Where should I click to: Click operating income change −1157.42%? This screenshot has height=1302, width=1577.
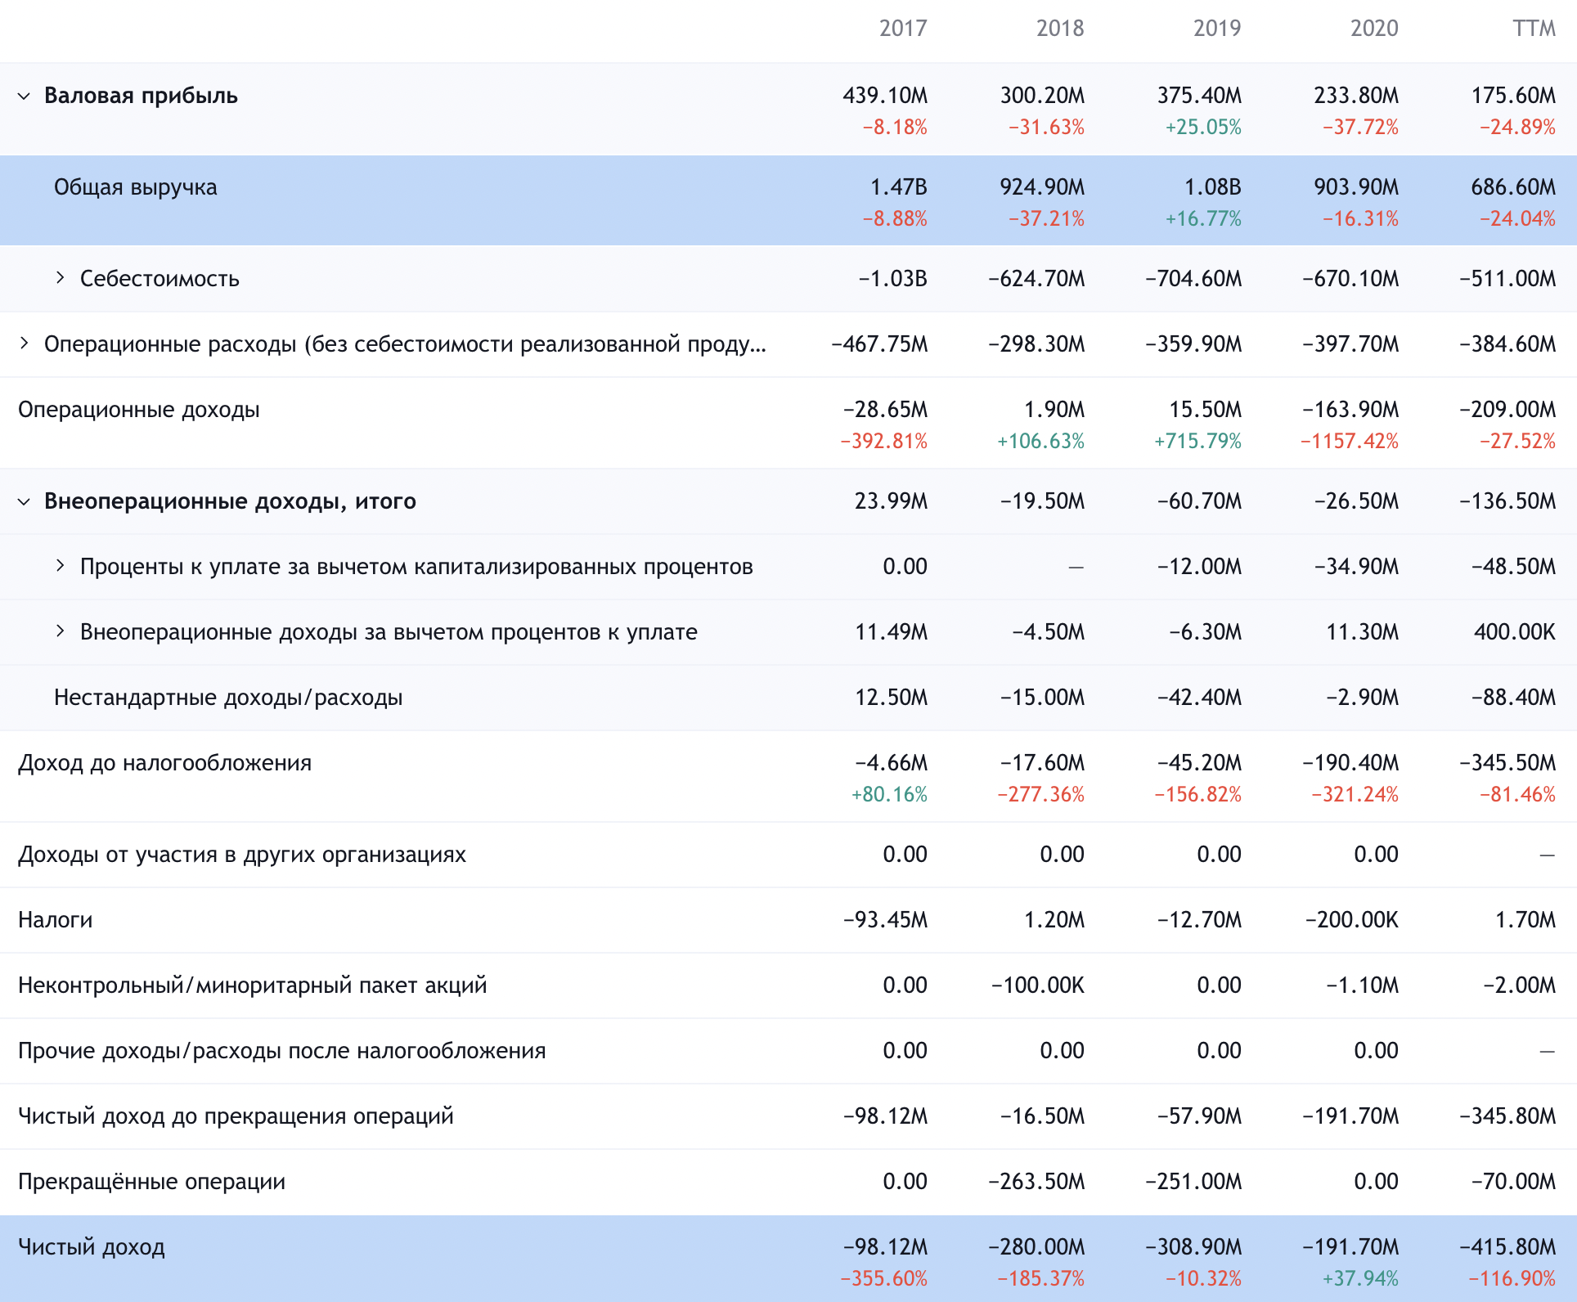(x=1350, y=442)
